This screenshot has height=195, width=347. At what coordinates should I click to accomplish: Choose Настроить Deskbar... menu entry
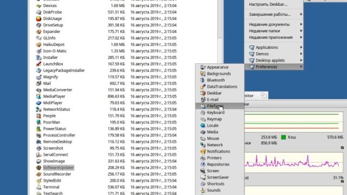[x=274, y=4]
